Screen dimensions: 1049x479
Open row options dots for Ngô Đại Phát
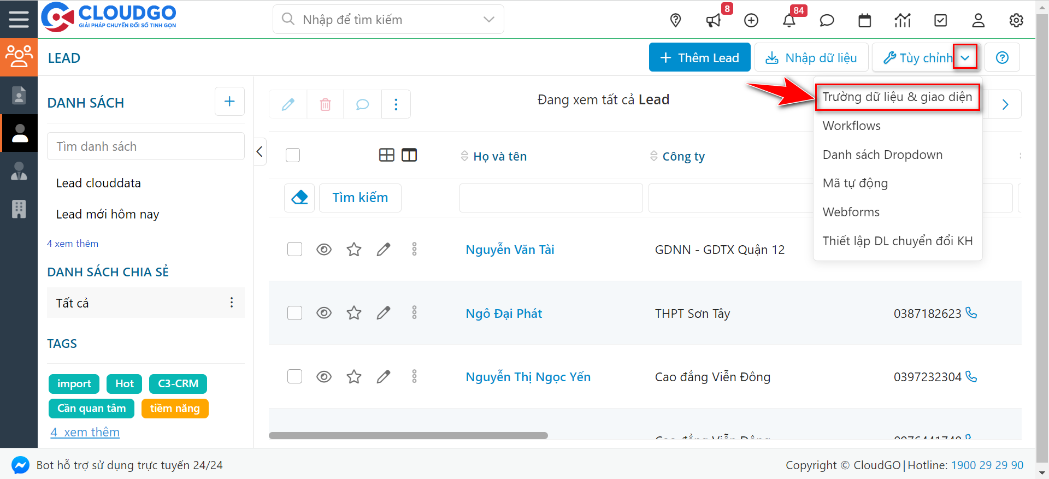click(x=414, y=312)
